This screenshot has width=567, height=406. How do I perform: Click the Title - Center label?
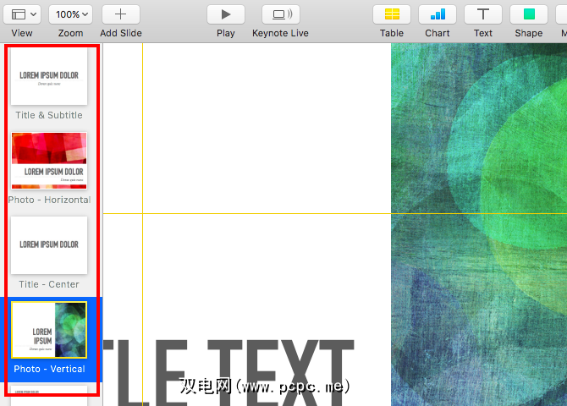click(49, 284)
